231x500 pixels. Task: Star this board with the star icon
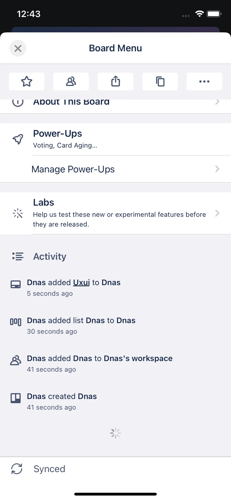click(x=27, y=81)
